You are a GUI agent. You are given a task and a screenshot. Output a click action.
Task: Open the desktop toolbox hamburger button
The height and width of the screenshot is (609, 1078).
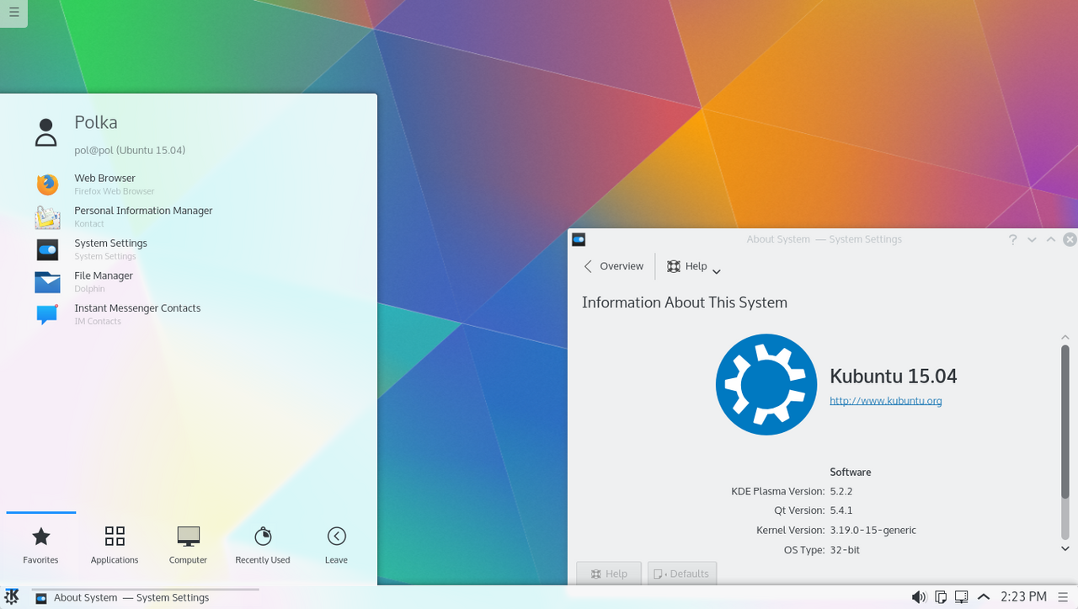coord(13,13)
